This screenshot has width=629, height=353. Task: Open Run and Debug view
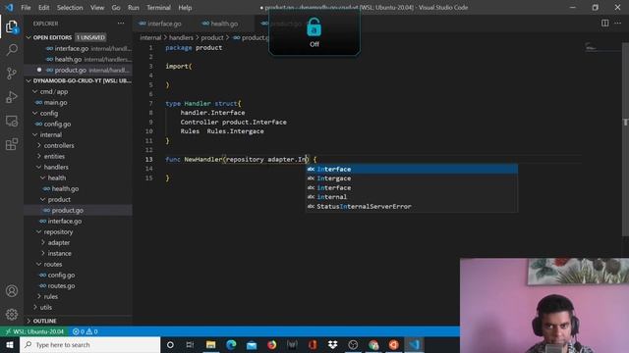pyautogui.click(x=12, y=97)
